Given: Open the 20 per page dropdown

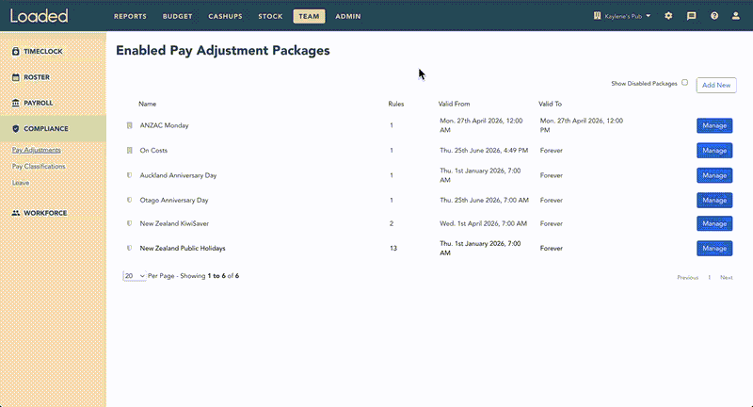Looking at the screenshot, I should coord(134,276).
